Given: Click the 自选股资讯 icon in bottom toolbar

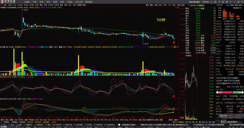Looking at the screenshot, I should click(x=105, y=125).
